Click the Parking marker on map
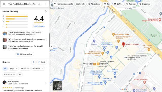 [x=94, y=41]
